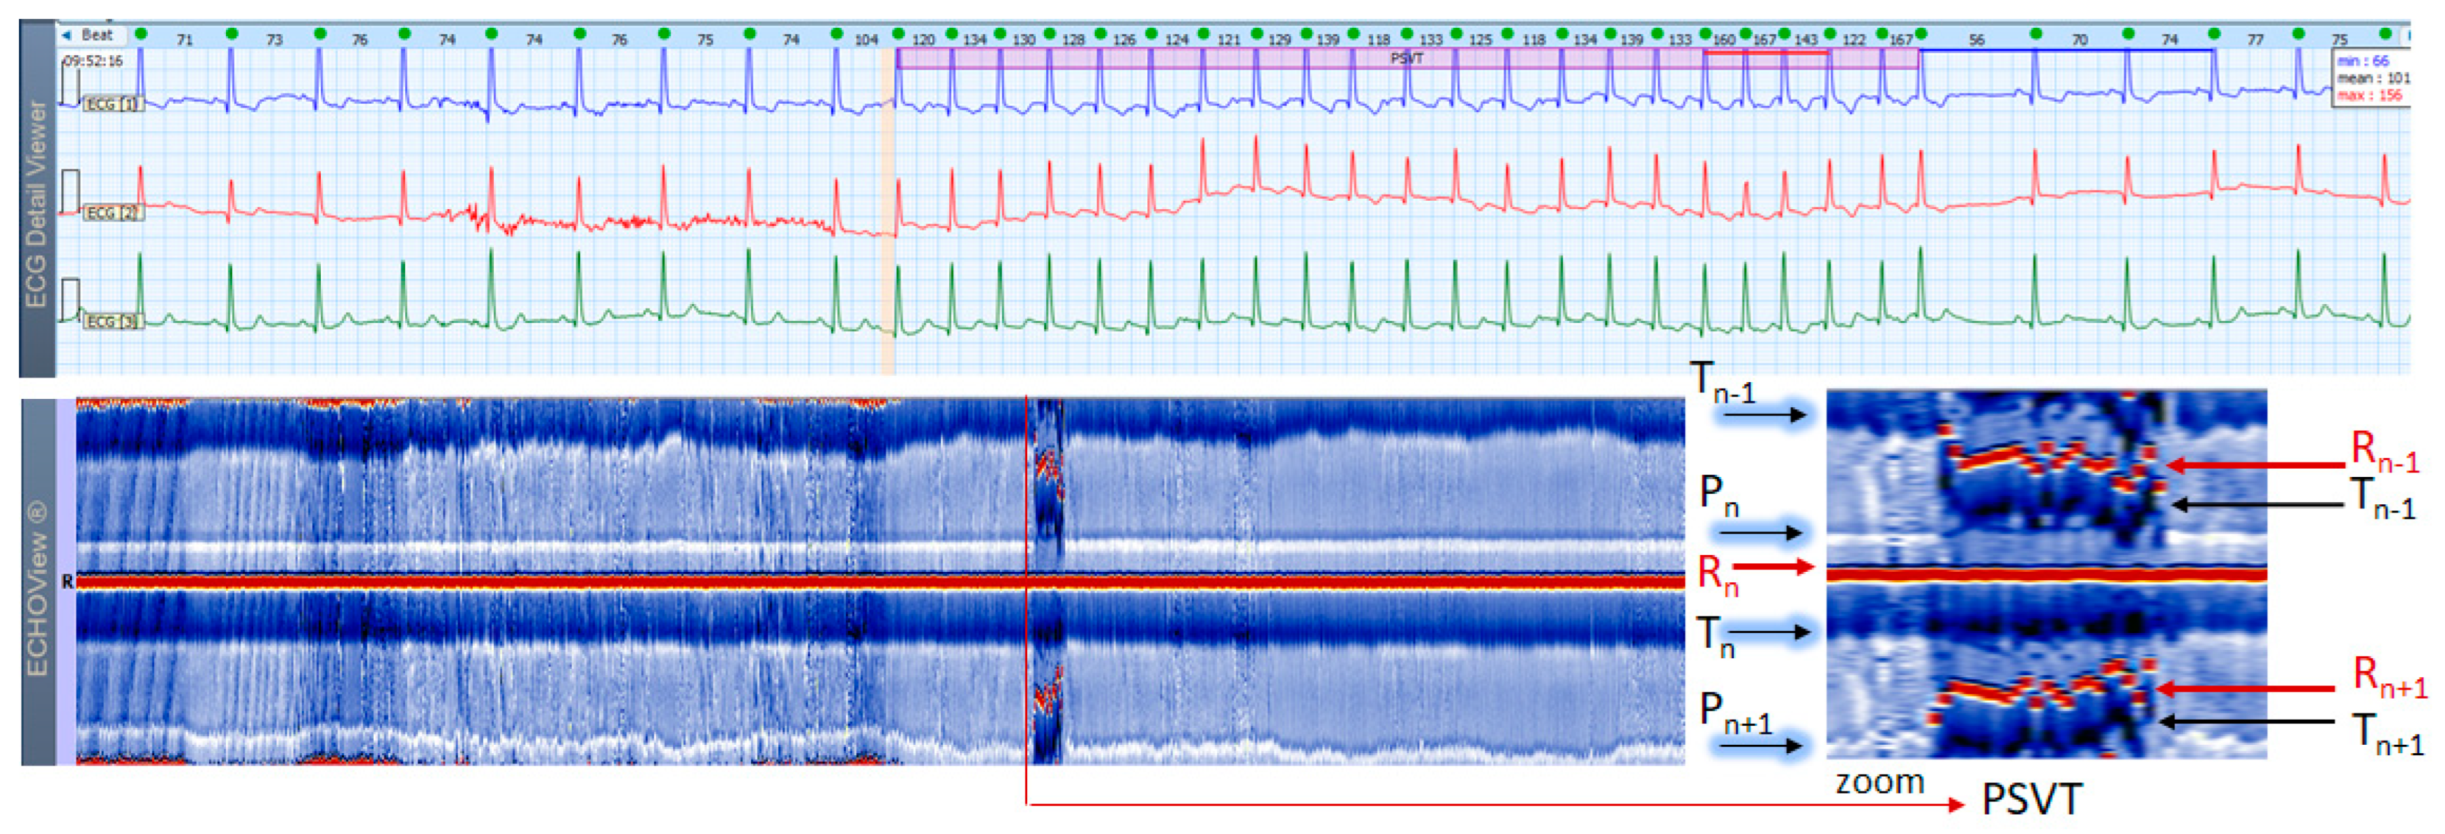The width and height of the screenshot is (2445, 834).
Task: Click the red max-rate bar in PSVT band
Action: pyautogui.click(x=1766, y=53)
